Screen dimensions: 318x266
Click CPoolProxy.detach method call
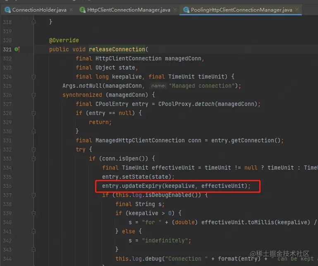[x=186, y=104]
